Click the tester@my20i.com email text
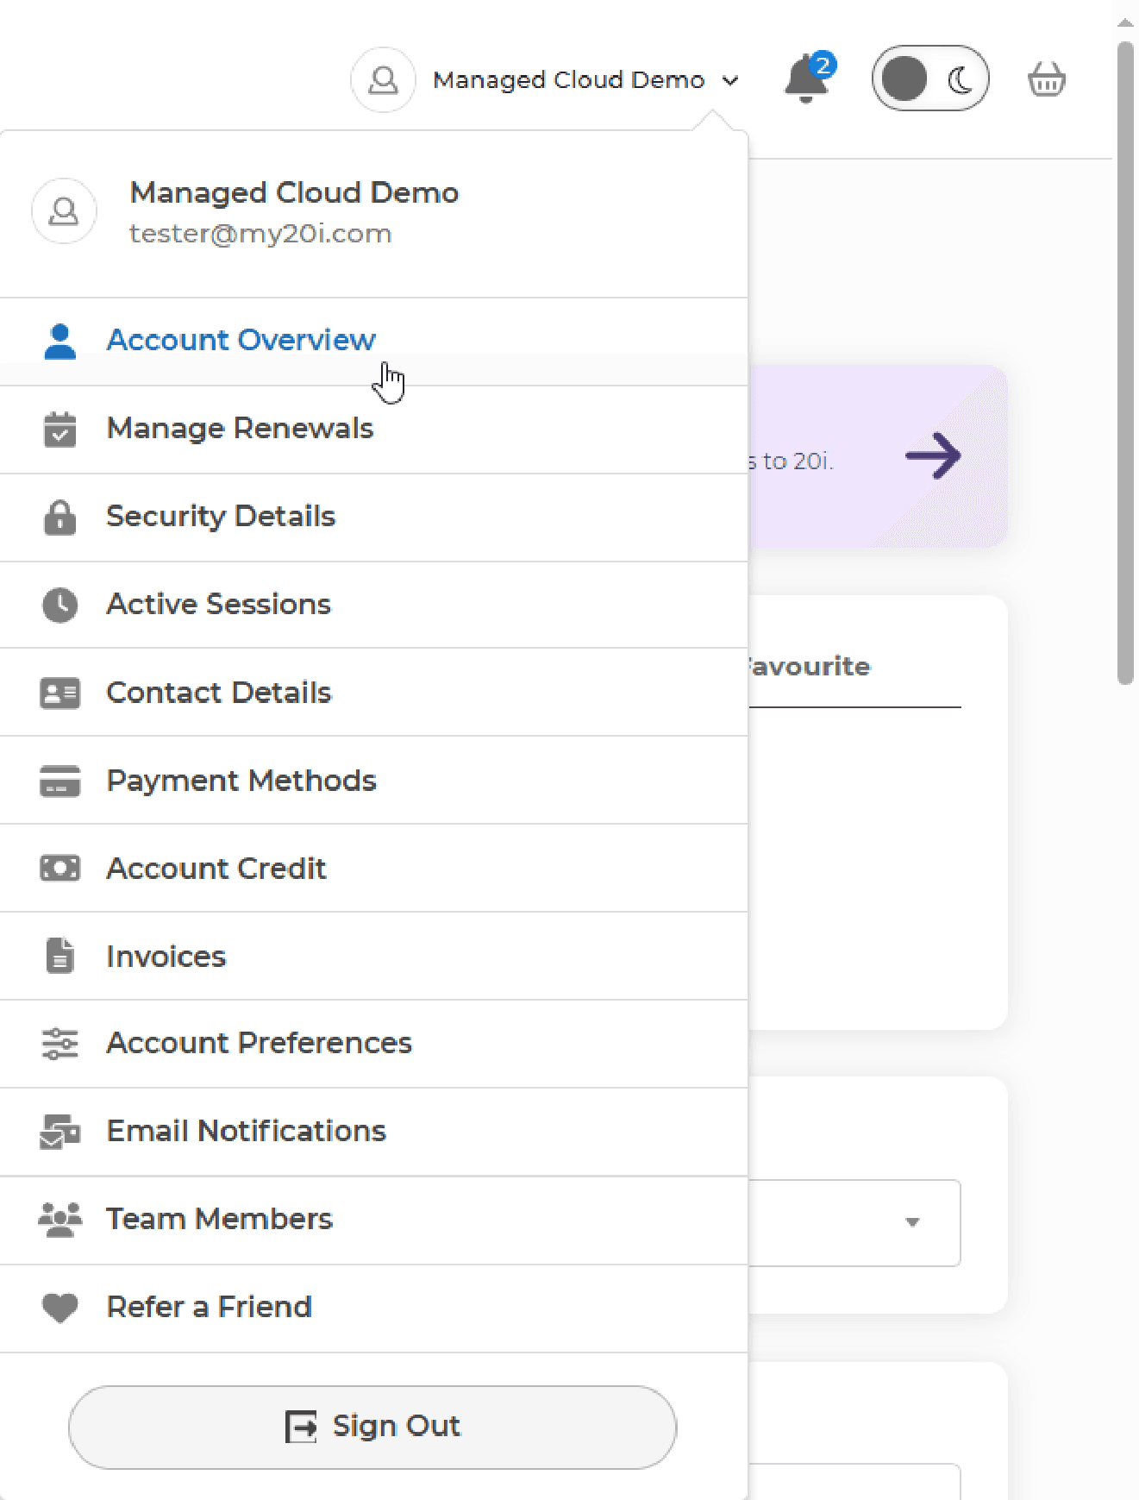Viewport: 1139px width, 1500px height. [260, 234]
